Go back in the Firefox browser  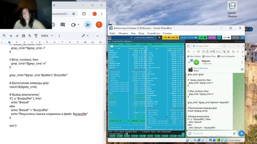189,52
